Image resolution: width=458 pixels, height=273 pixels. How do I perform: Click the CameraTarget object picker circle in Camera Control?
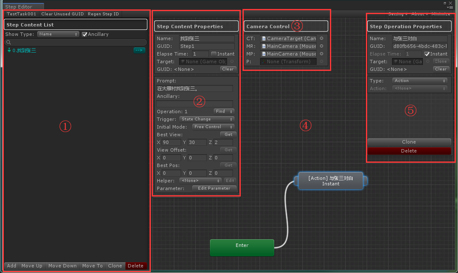tap(320, 38)
